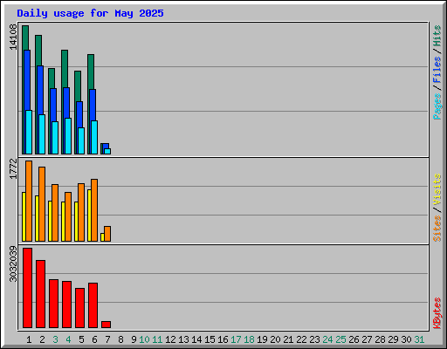This screenshot has height=349, width=447.
Task: Click the day 4 green Hits bar
Action: click(65, 69)
